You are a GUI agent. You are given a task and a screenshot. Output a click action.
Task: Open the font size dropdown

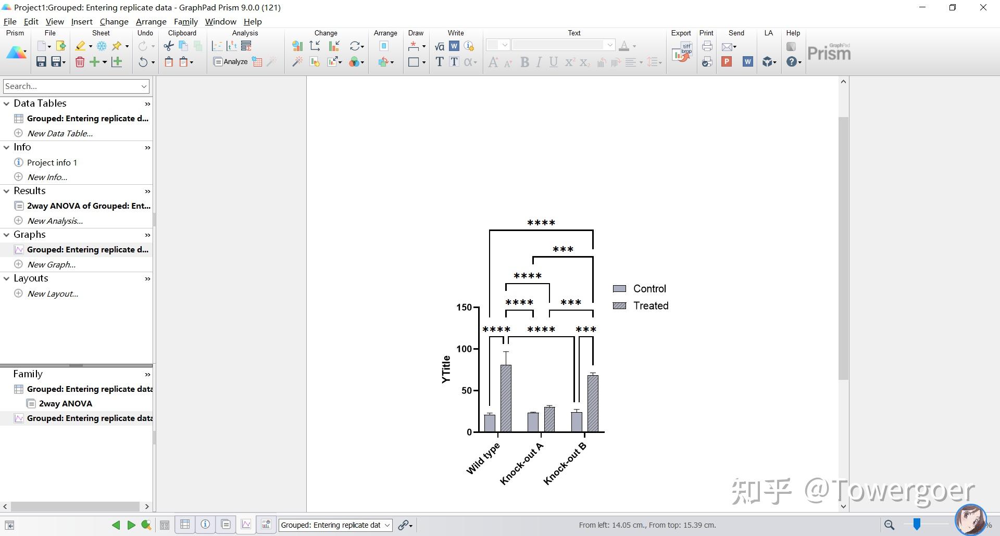point(504,45)
